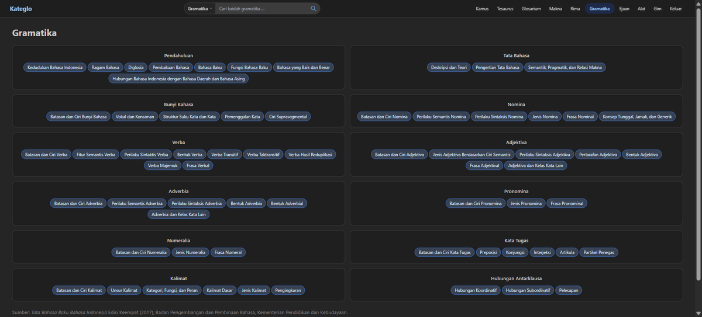Open 'Batasan dan Ciri Bunyi Bahasa' topic
The image size is (702, 317).
pos(78,117)
